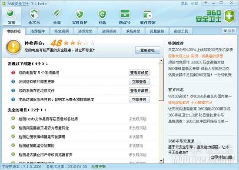Switch to the 系统修复 tab
Screen dimensions: 239x170
tap(133, 31)
